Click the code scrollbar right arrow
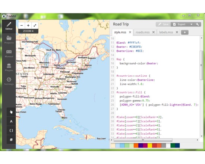 coord(198,140)
